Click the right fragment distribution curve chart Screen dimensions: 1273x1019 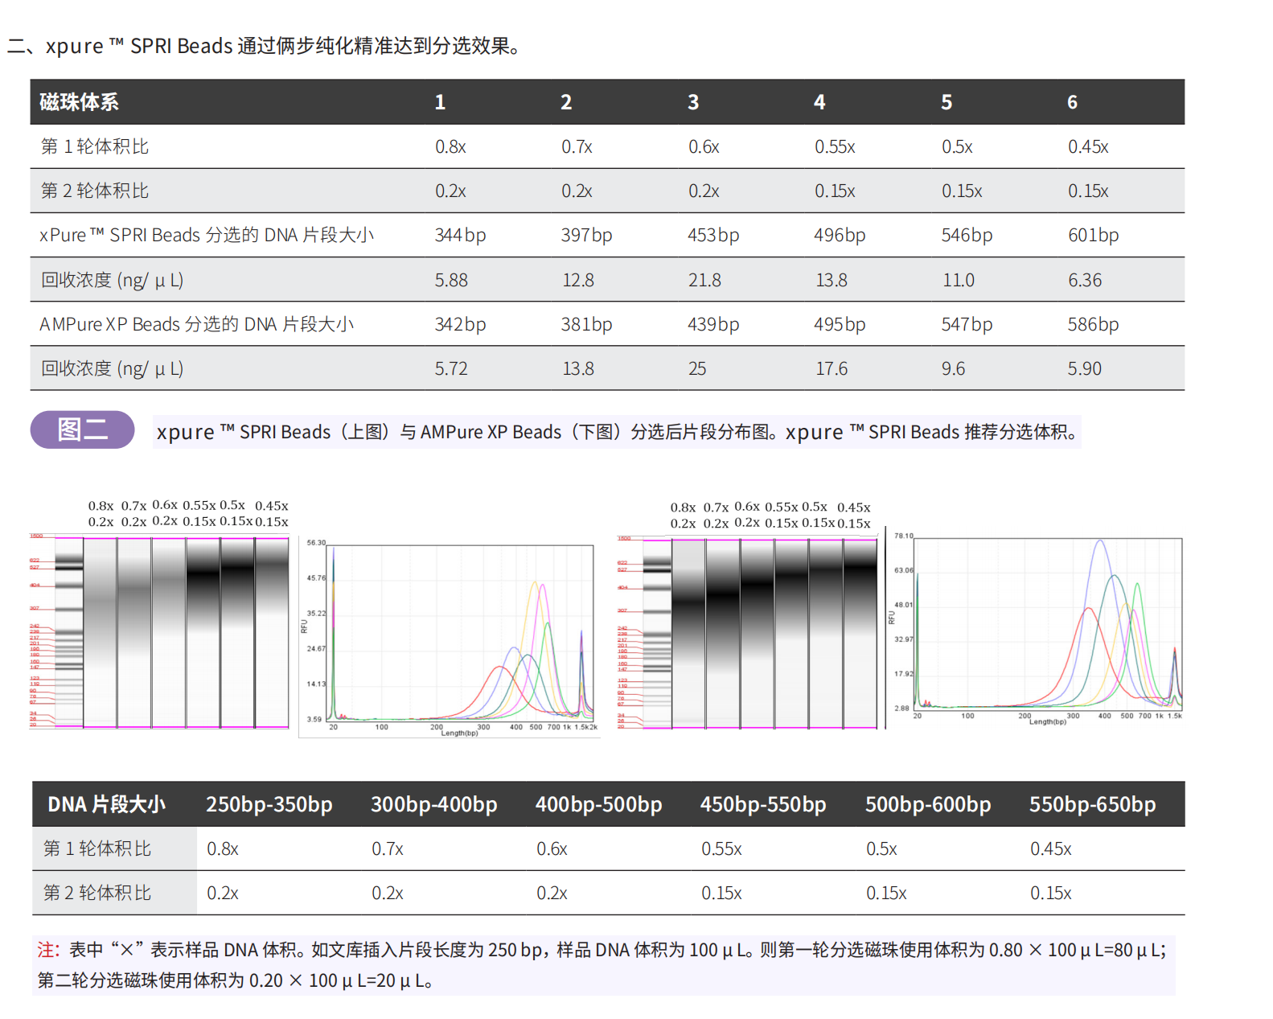coord(1035,629)
